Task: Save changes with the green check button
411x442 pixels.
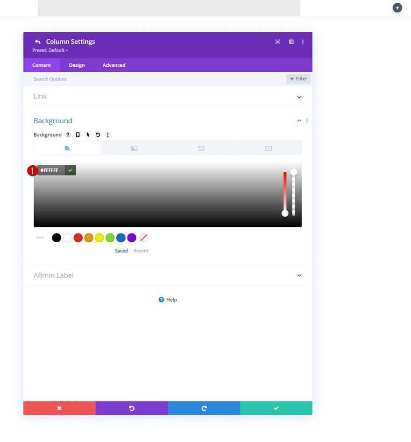Action: pos(276,408)
